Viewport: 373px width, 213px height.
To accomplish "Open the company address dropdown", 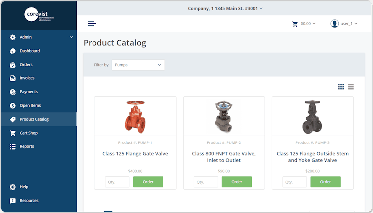I will [225, 8].
